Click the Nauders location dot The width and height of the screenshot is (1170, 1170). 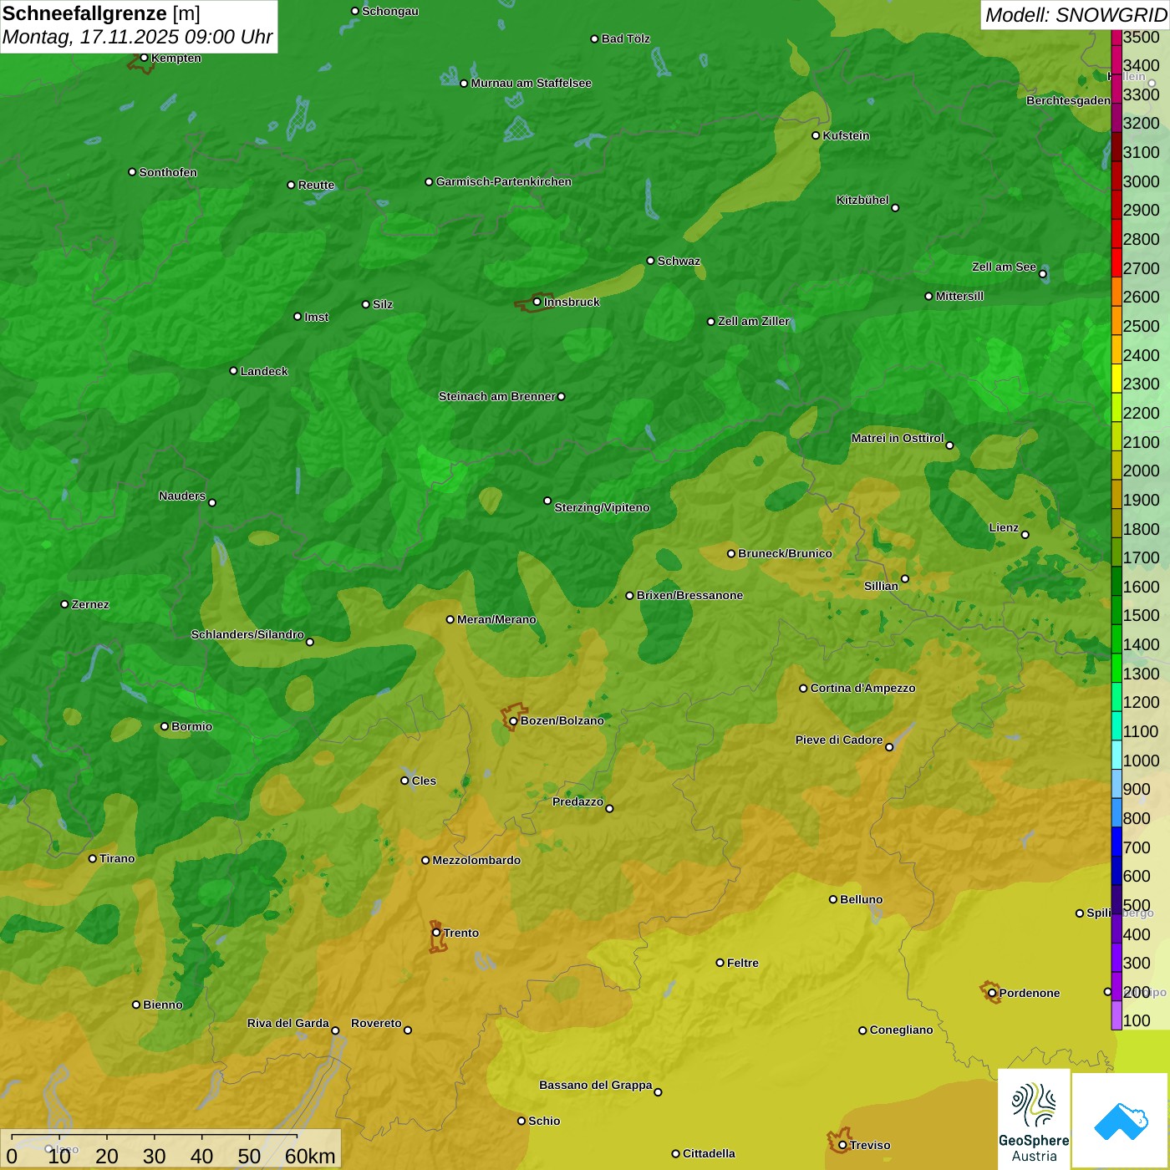pyautogui.click(x=211, y=502)
